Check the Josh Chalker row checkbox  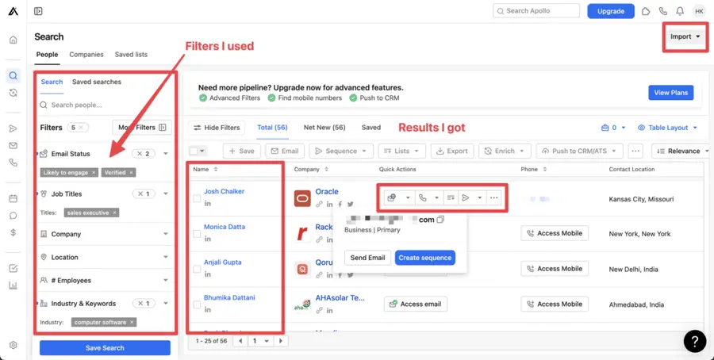point(197,198)
